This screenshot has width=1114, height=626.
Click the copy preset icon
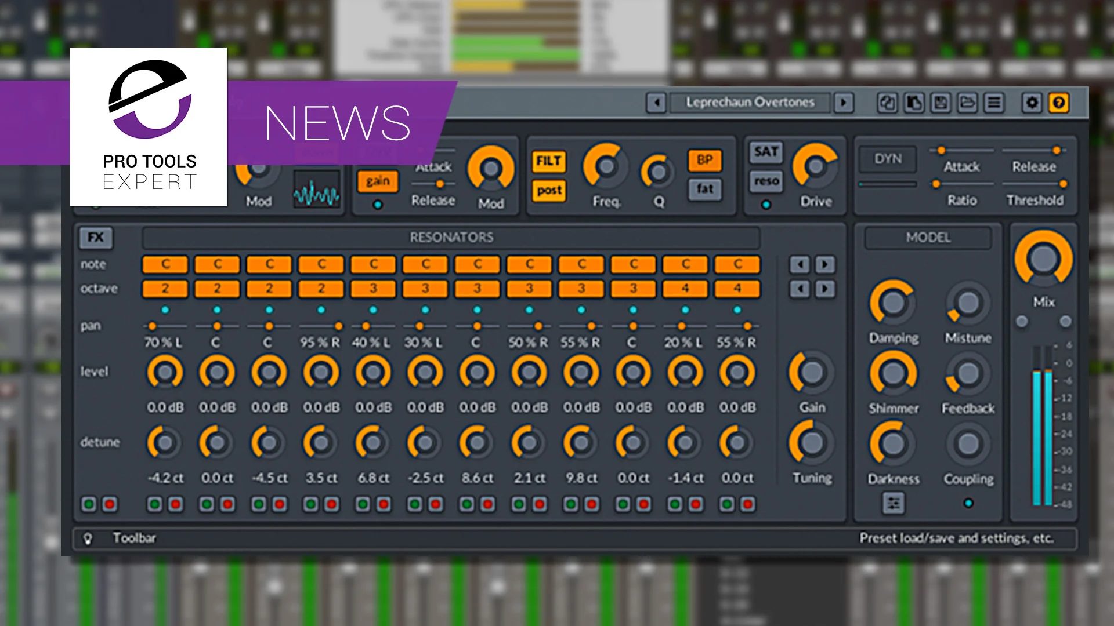pos(887,103)
